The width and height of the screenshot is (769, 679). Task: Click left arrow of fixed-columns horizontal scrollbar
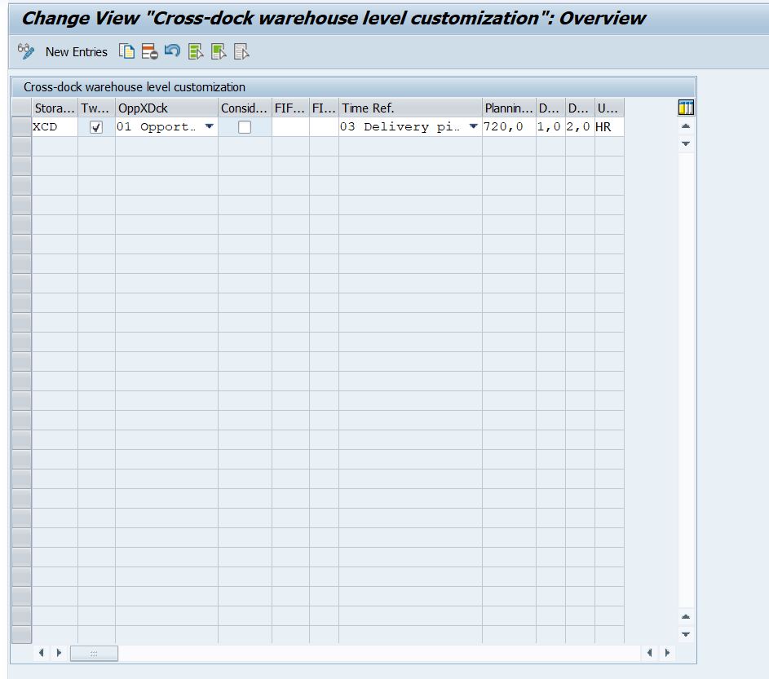[42, 653]
